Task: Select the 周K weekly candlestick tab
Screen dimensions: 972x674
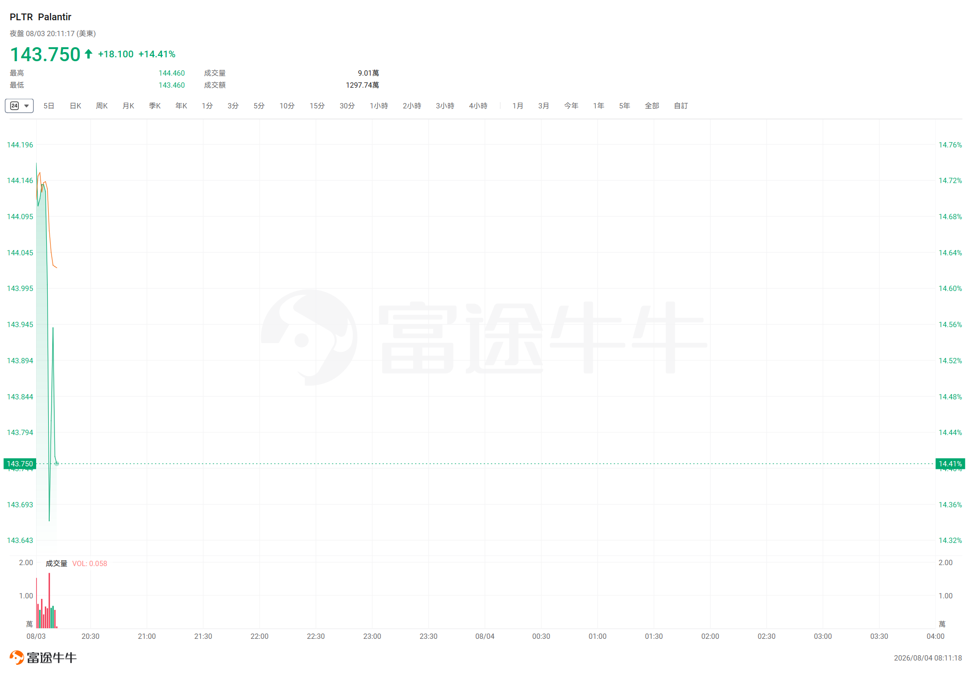Action: tap(102, 106)
